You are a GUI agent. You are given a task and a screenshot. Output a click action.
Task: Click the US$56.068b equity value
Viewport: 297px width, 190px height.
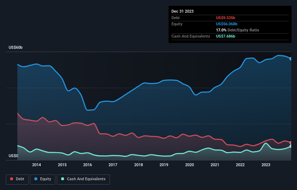point(226,24)
